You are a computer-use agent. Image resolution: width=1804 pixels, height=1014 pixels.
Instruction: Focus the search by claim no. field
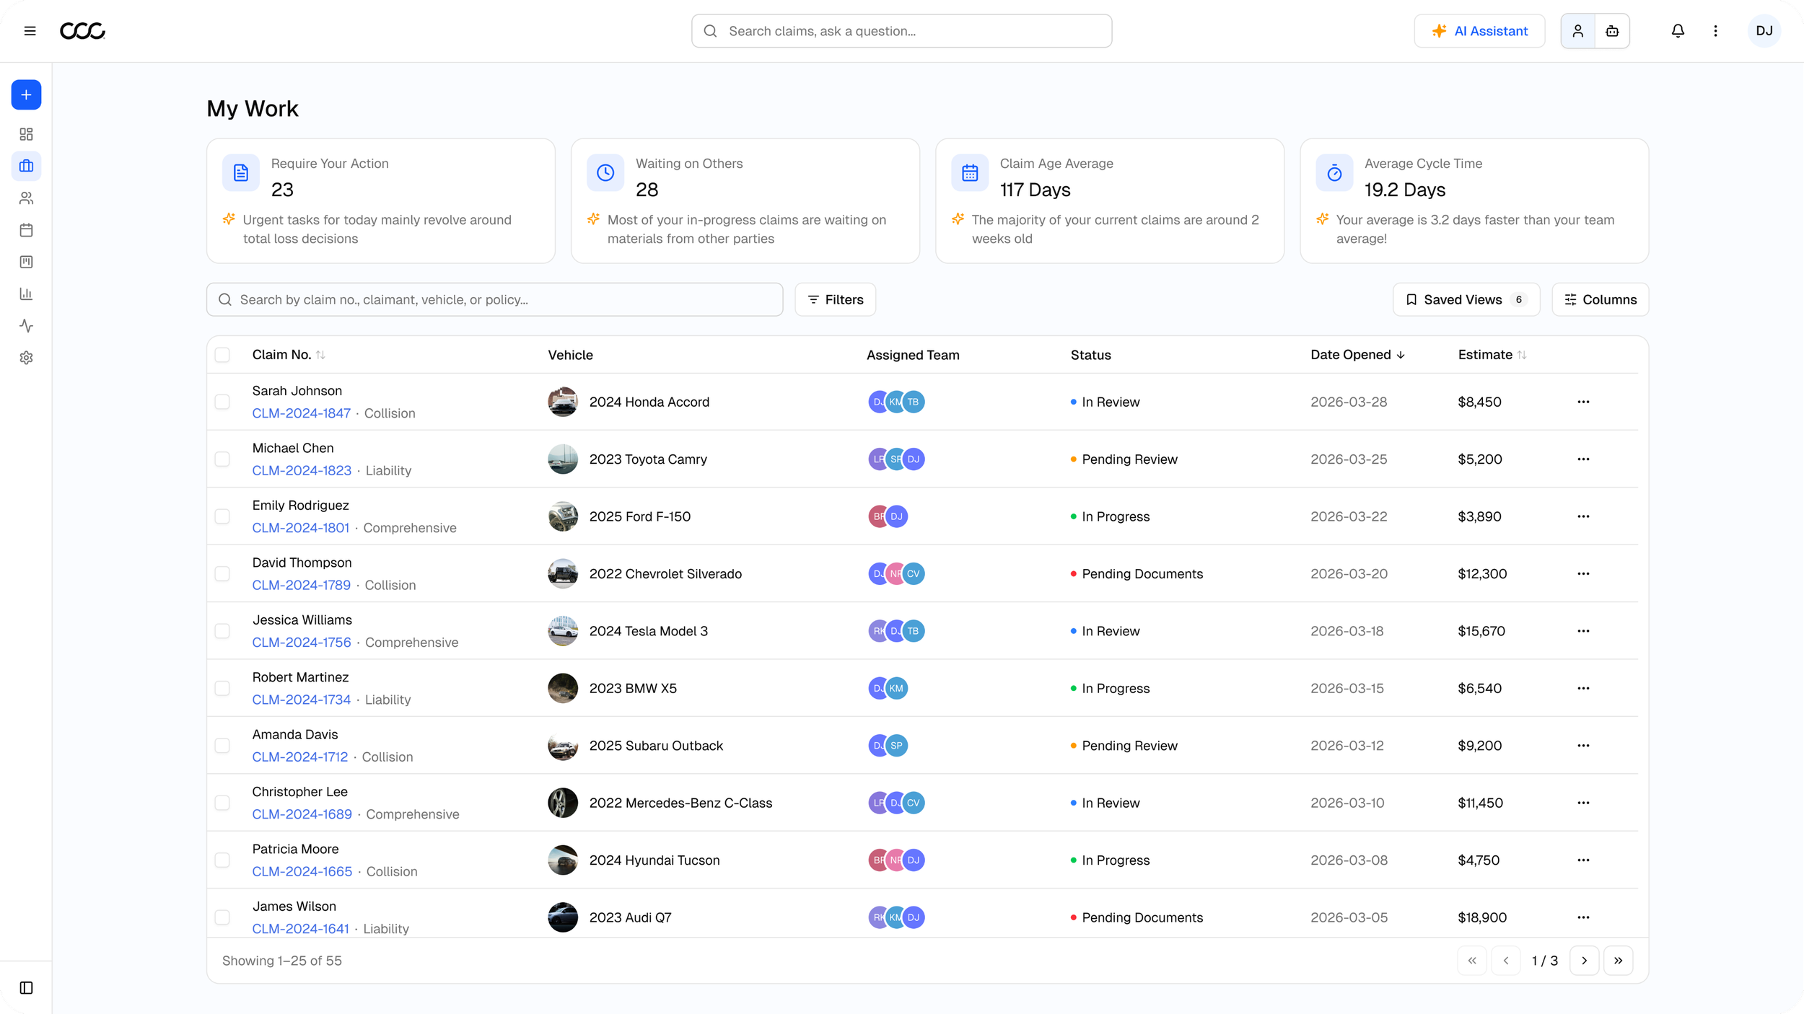point(494,299)
